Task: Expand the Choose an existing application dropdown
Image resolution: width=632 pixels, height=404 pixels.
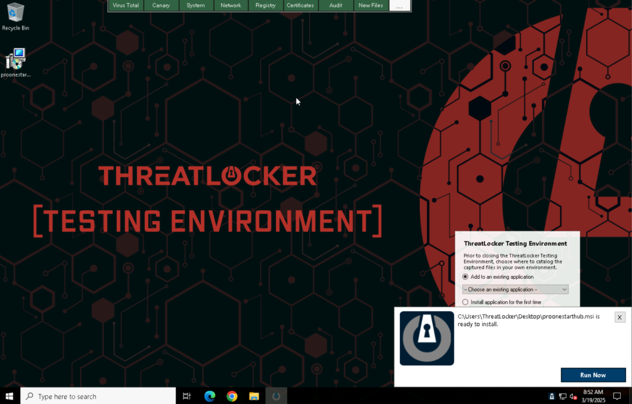Action: (515, 289)
